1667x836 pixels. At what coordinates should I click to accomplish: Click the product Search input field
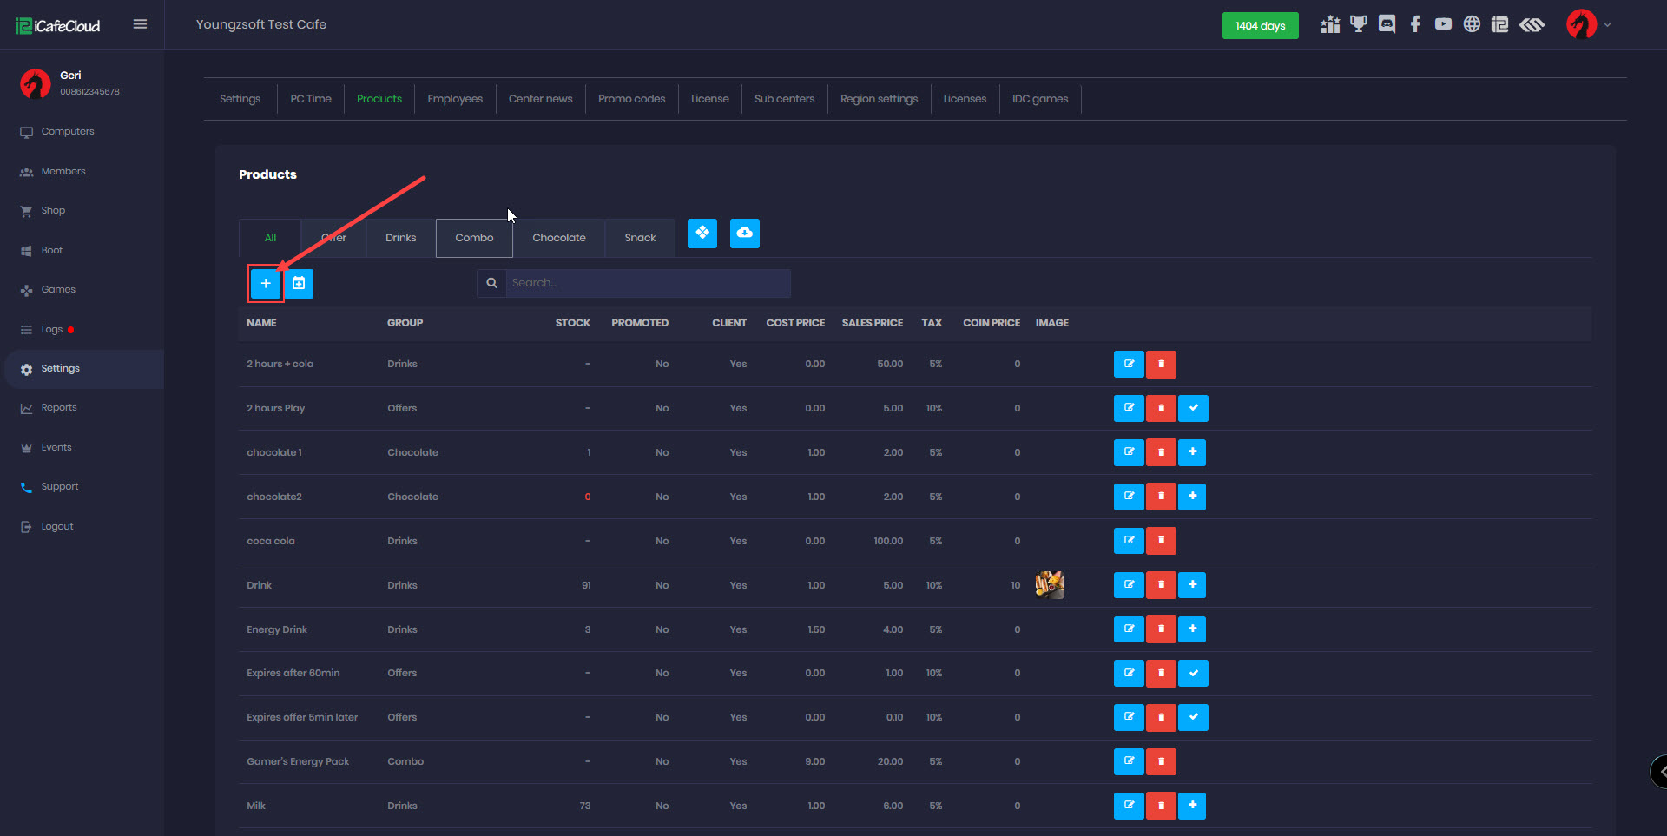[x=647, y=283]
